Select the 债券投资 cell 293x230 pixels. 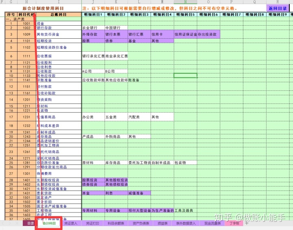(93, 184)
